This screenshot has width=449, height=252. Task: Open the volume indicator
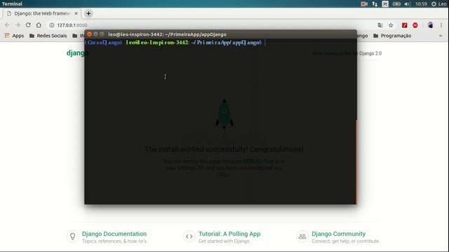point(407,3)
